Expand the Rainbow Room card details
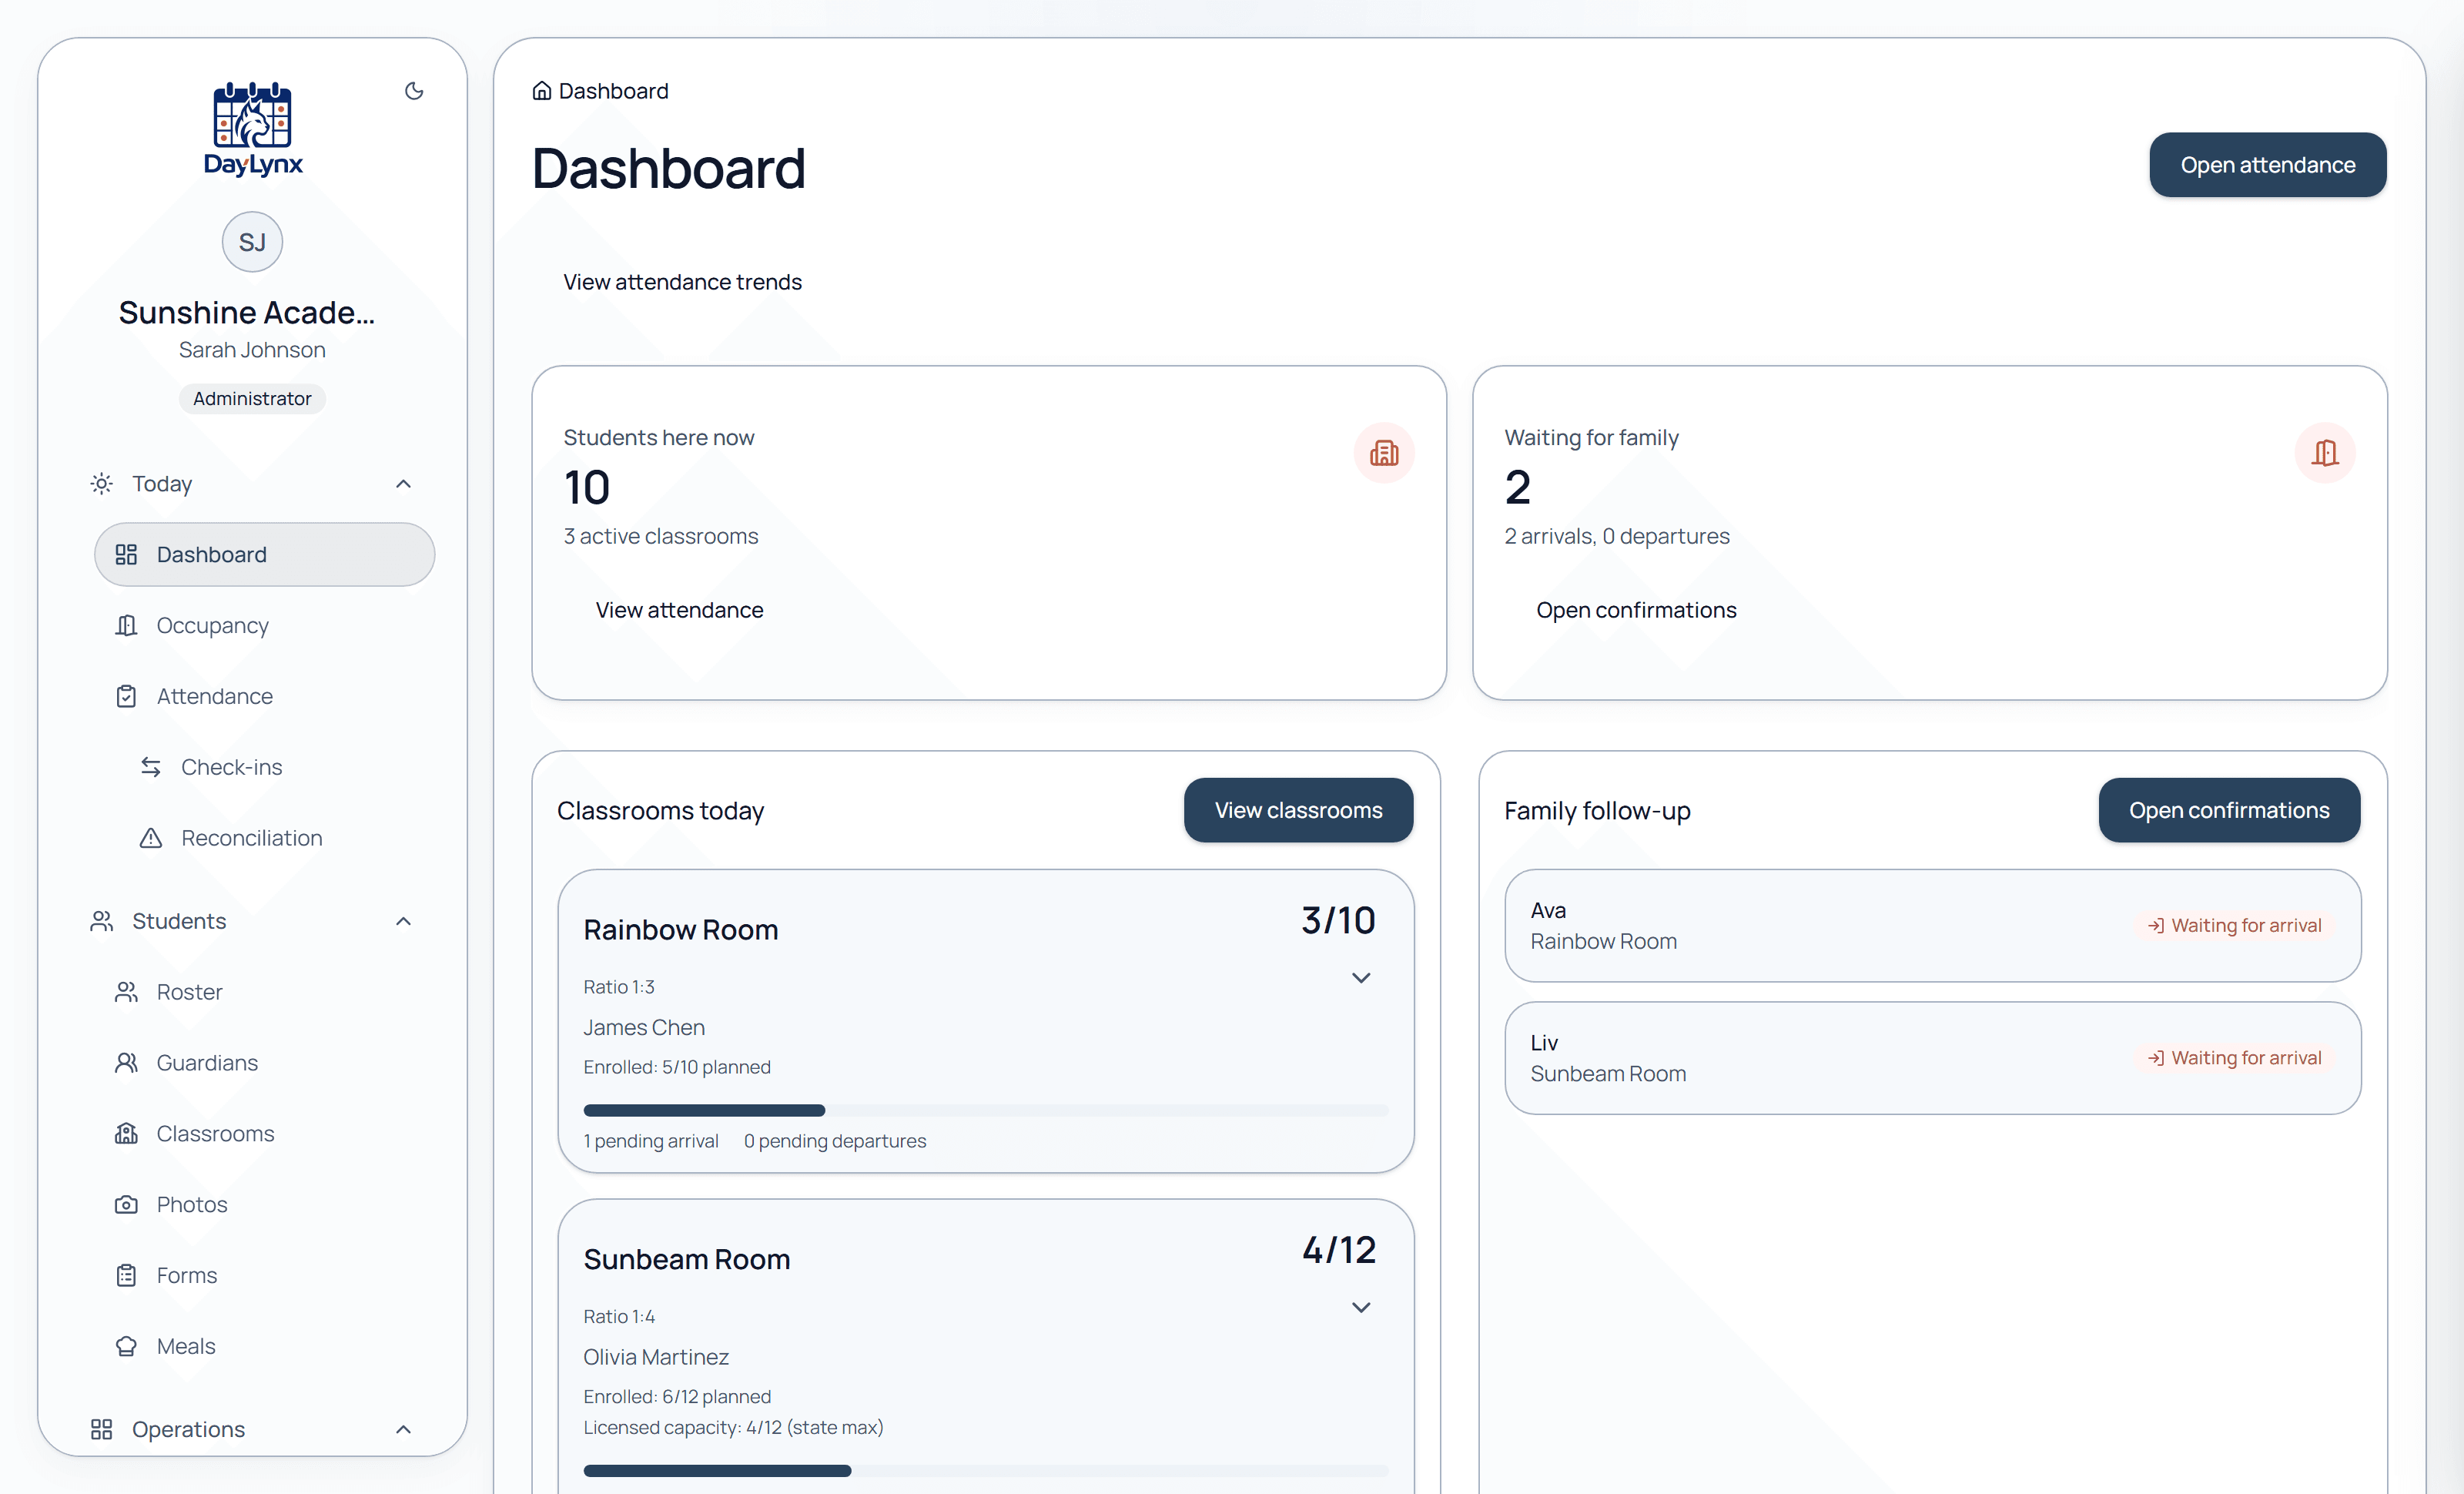Image resolution: width=2464 pixels, height=1494 pixels. point(1361,978)
